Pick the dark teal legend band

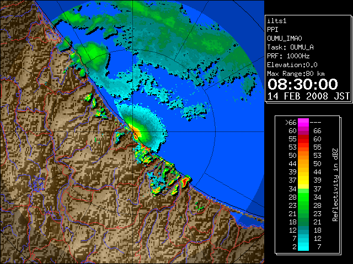303,230
